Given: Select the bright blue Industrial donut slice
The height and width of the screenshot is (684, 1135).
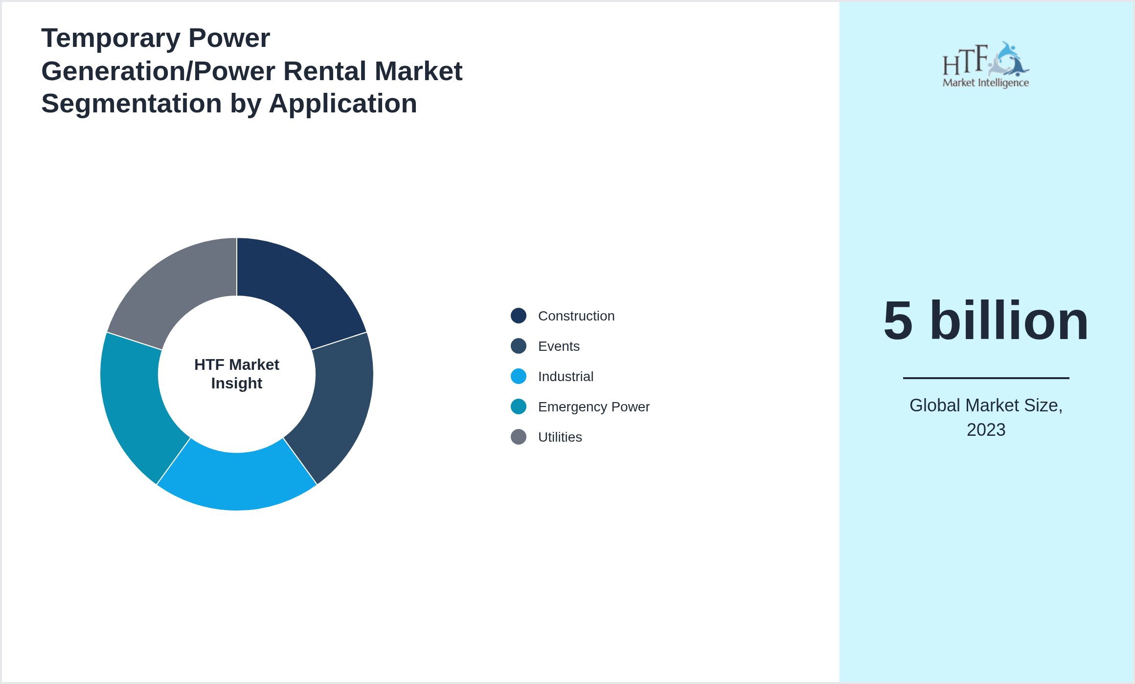Looking at the screenshot, I should point(237,481).
